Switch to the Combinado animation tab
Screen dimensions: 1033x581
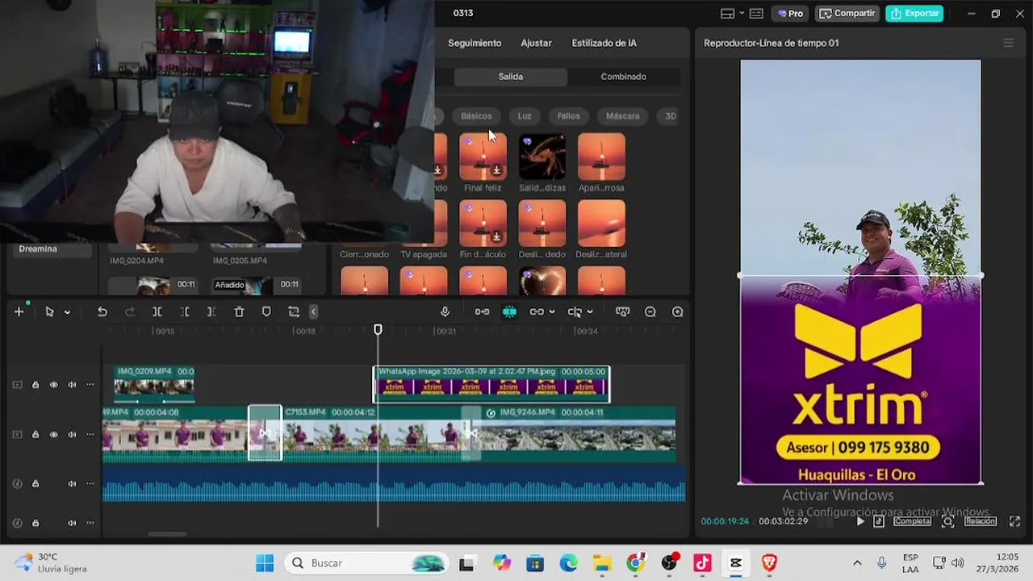[623, 77]
